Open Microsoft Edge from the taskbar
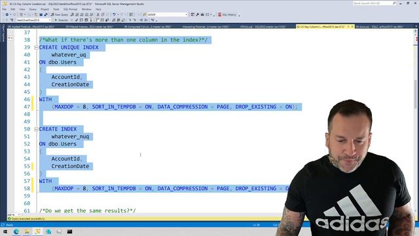 pyautogui.click(x=16, y=231)
